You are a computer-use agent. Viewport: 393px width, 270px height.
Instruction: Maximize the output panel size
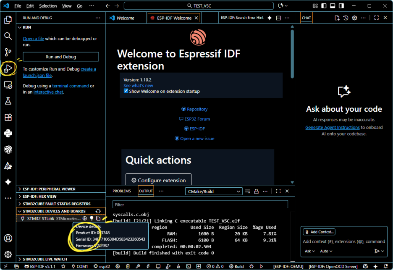(x=278, y=191)
